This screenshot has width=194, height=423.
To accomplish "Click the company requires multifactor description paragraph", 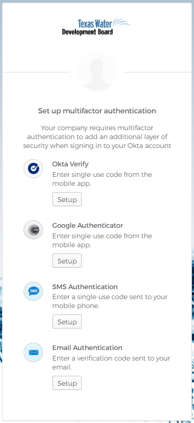I will coord(97,137).
